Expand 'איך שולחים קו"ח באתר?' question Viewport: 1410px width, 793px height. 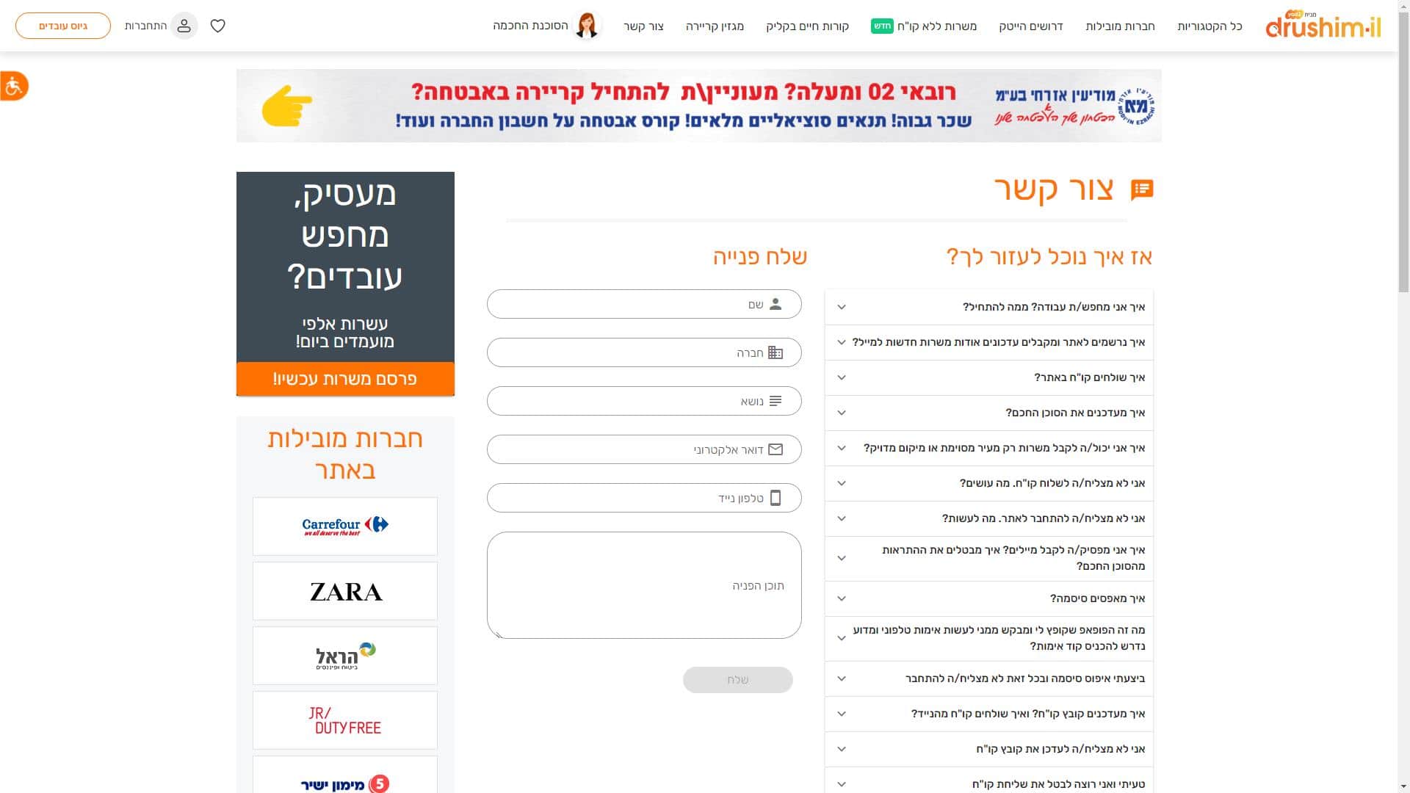[989, 377]
